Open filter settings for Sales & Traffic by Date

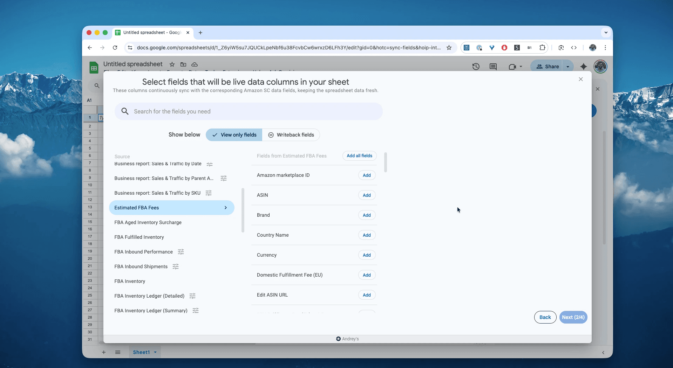pyautogui.click(x=210, y=164)
